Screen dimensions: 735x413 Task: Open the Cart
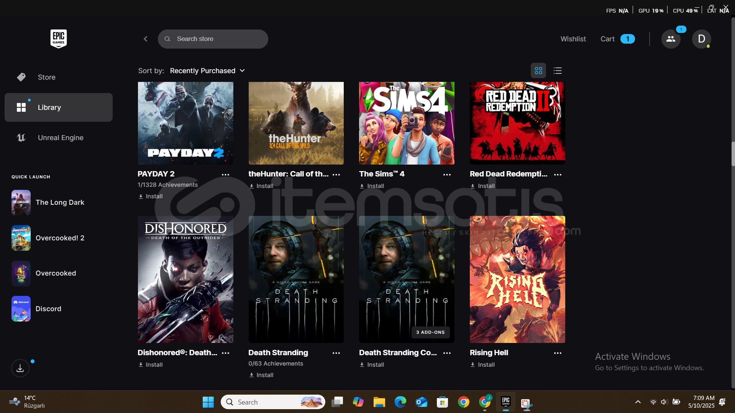pos(617,39)
